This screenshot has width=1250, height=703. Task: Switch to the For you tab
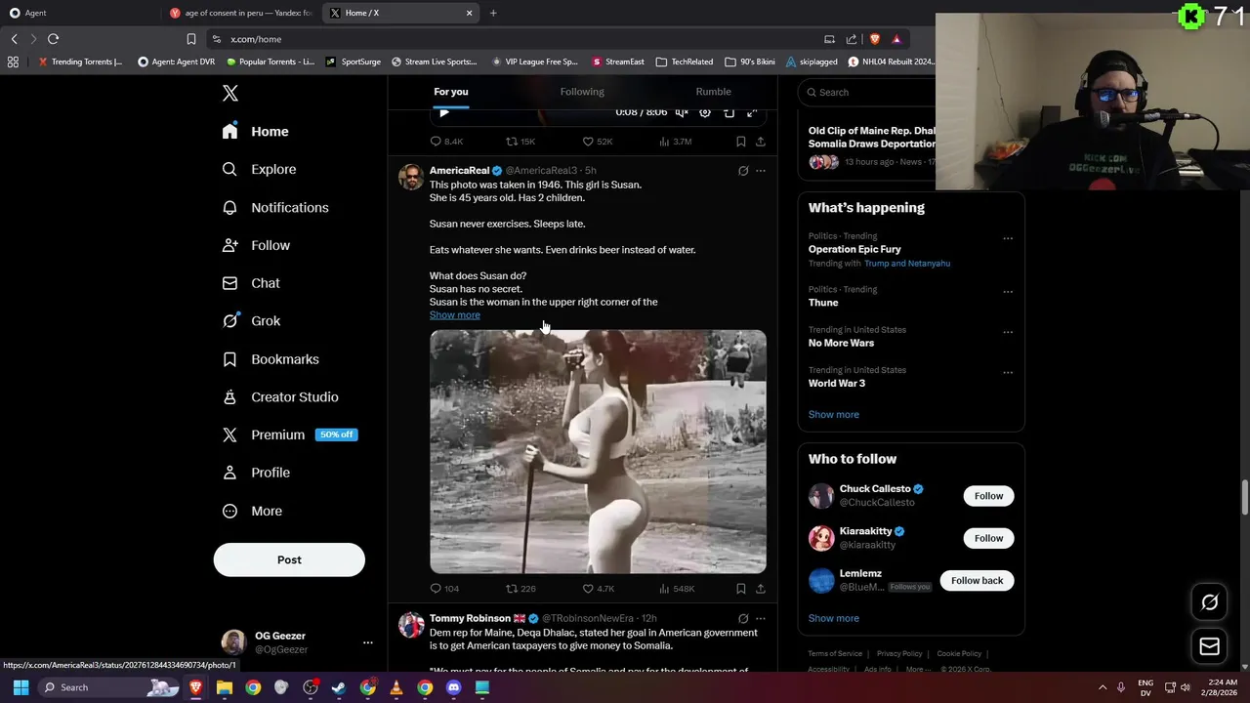(x=451, y=92)
